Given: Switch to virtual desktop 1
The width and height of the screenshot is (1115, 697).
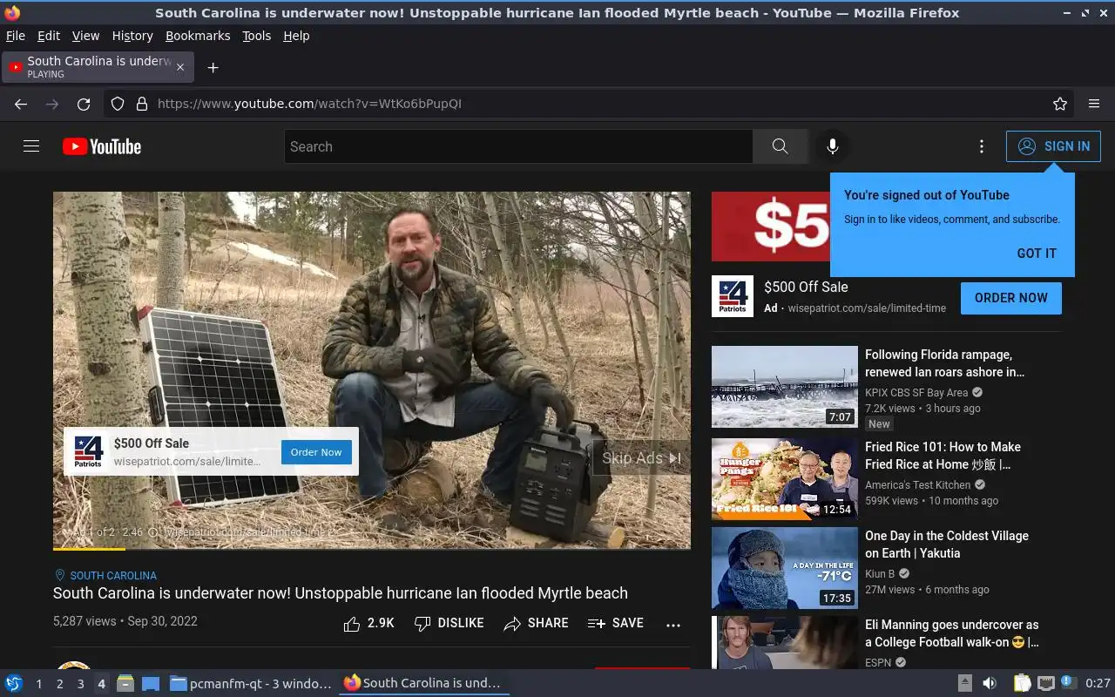Looking at the screenshot, I should click(38, 684).
